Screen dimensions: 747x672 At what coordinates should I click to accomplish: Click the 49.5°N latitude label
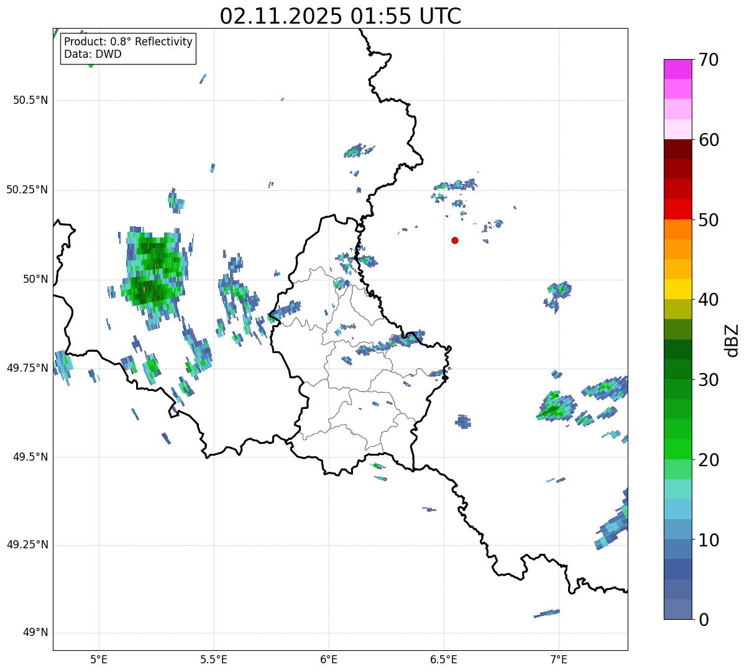pos(30,457)
